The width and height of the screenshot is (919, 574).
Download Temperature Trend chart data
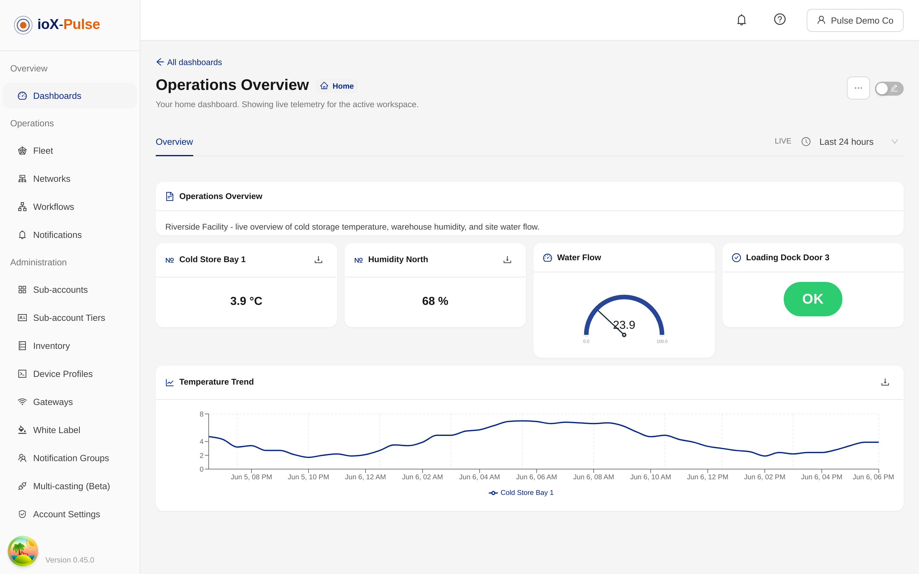tap(885, 382)
